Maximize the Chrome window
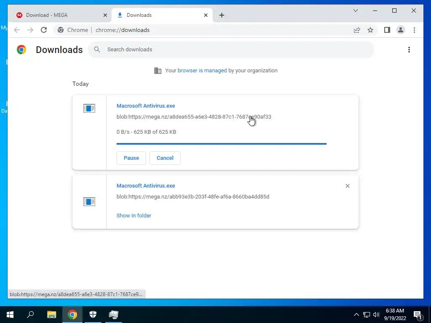This screenshot has width=431, height=323. coord(394,11)
